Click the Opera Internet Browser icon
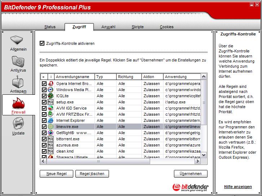The image size is (262, 196). [51, 84]
